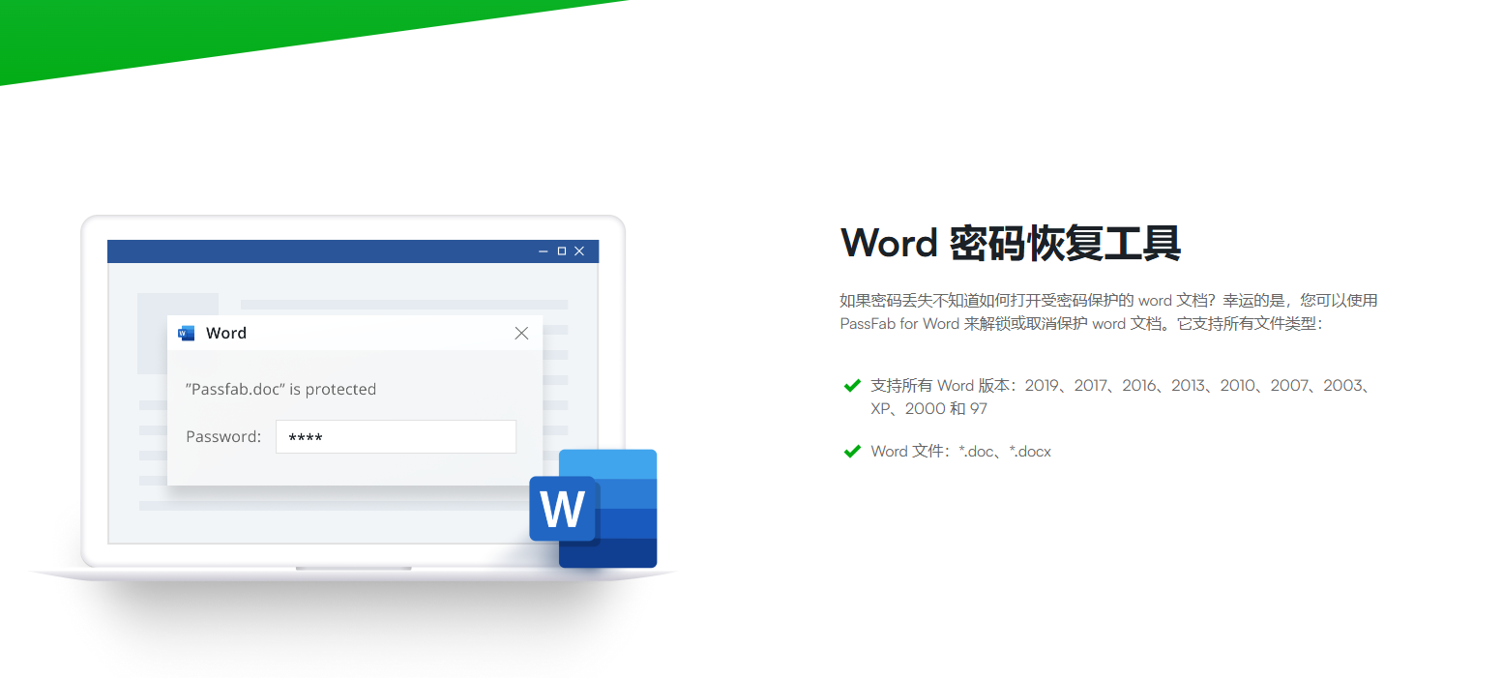Click the heading "Word 密码恢复工具"
Image resolution: width=1502 pixels, height=678 pixels.
(x=1011, y=244)
